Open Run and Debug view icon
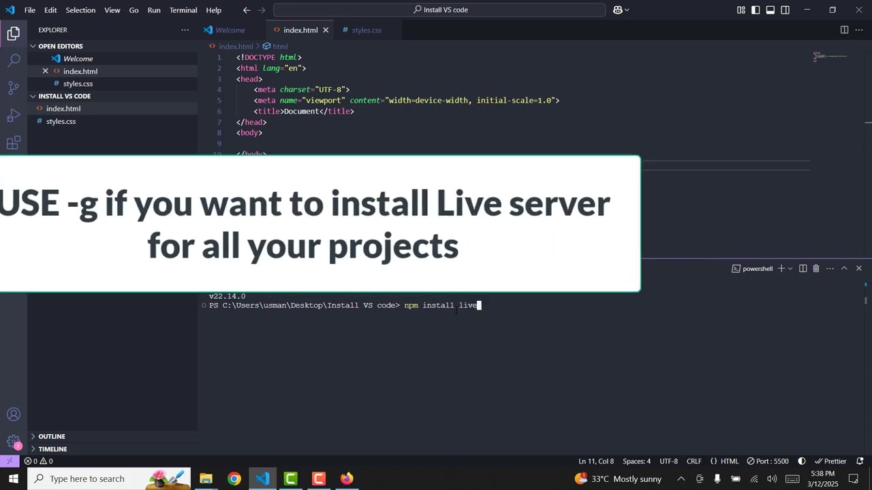The width and height of the screenshot is (872, 490). pos(14,115)
